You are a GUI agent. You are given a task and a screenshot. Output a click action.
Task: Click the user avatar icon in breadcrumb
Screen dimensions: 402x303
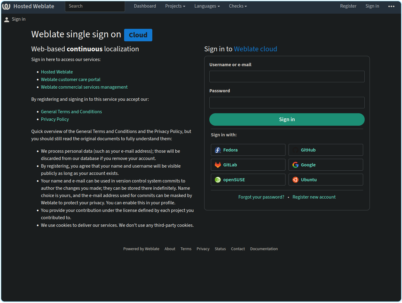[7, 19]
